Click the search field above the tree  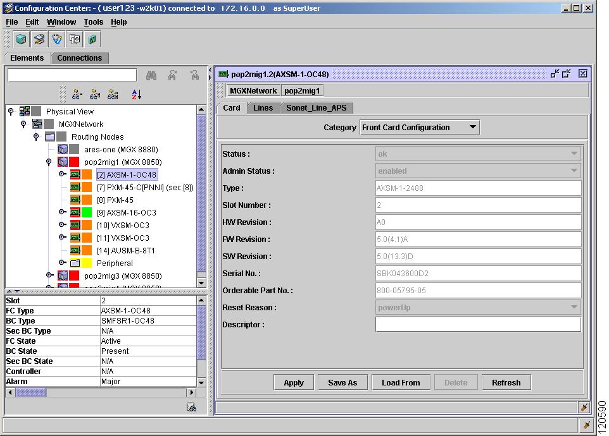(x=72, y=75)
